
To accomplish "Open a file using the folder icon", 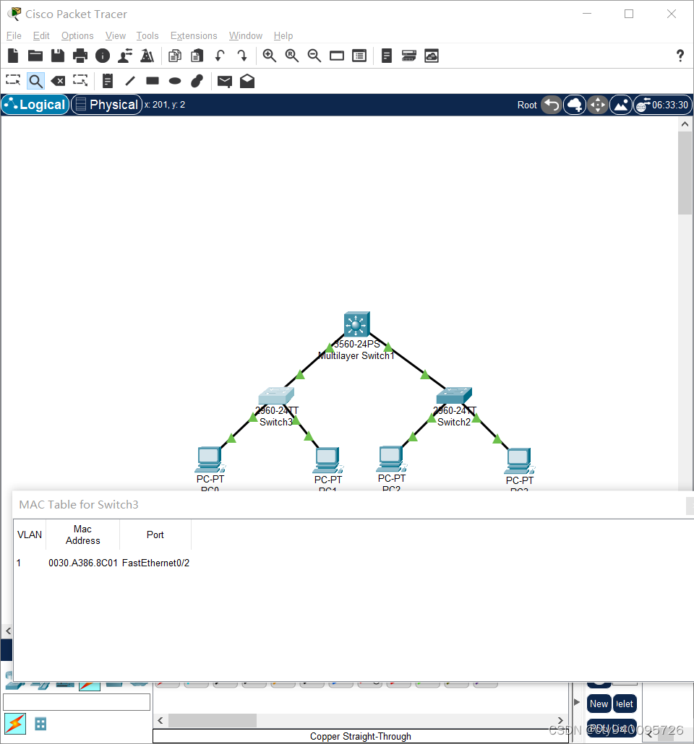I will tap(35, 56).
